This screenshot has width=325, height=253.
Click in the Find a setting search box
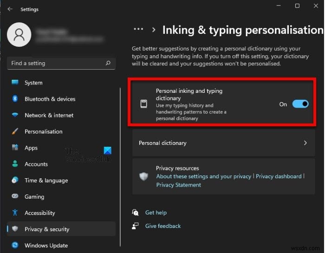(61, 63)
